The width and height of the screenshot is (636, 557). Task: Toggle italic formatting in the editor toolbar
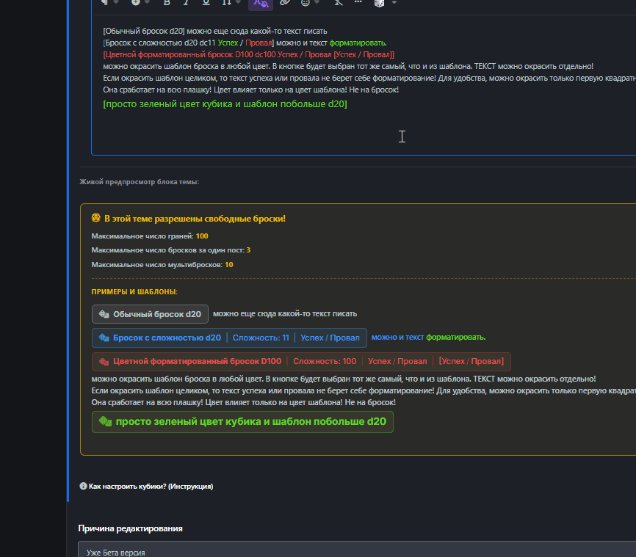186,2
